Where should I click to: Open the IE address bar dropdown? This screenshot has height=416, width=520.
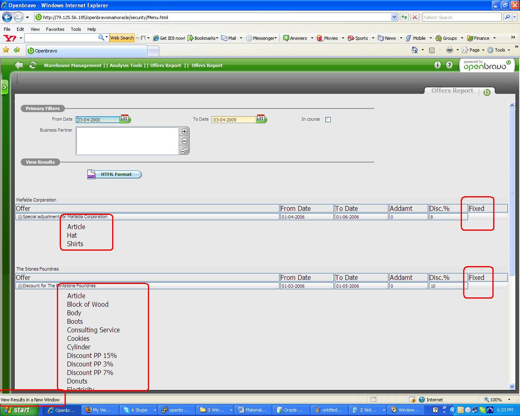[x=394, y=17]
